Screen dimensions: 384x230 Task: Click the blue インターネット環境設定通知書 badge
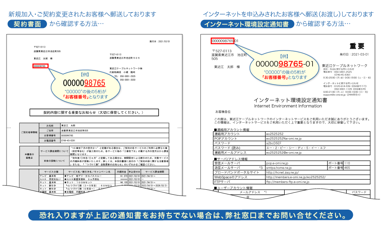point(247,24)
